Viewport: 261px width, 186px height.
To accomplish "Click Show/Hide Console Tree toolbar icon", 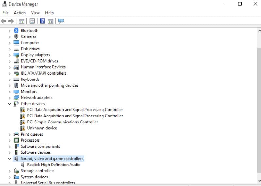I will (x=22, y=21).
